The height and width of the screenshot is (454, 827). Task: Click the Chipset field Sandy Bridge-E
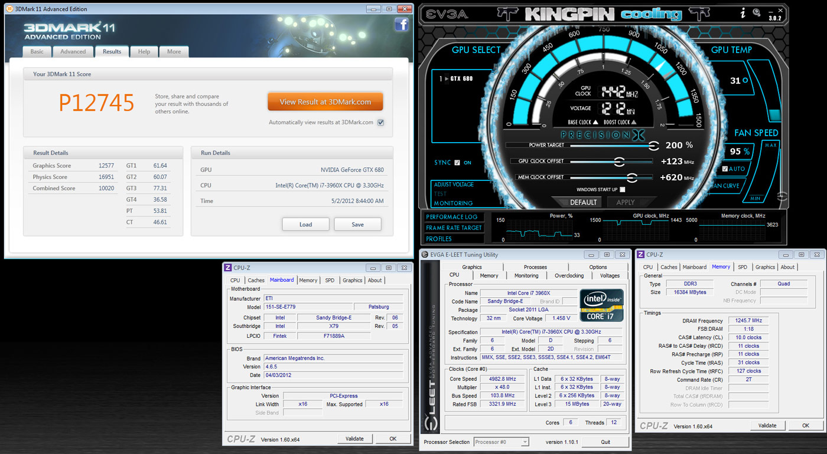tap(334, 318)
